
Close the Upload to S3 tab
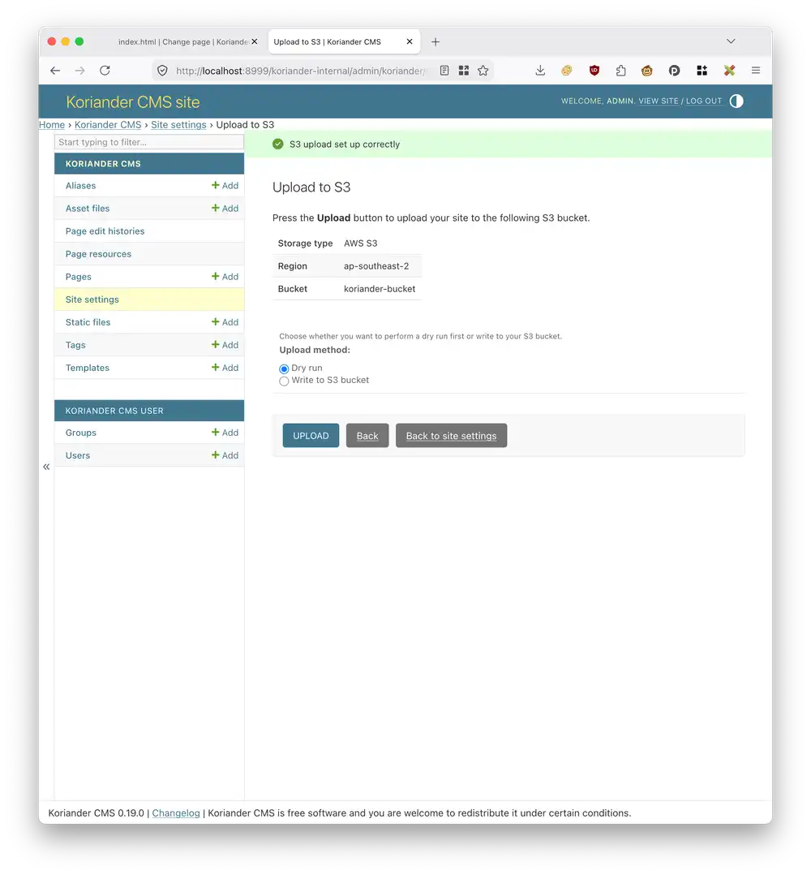tap(410, 42)
